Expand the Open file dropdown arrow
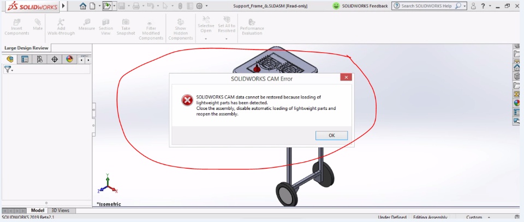The width and height of the screenshot is (524, 222). coord(114,5)
